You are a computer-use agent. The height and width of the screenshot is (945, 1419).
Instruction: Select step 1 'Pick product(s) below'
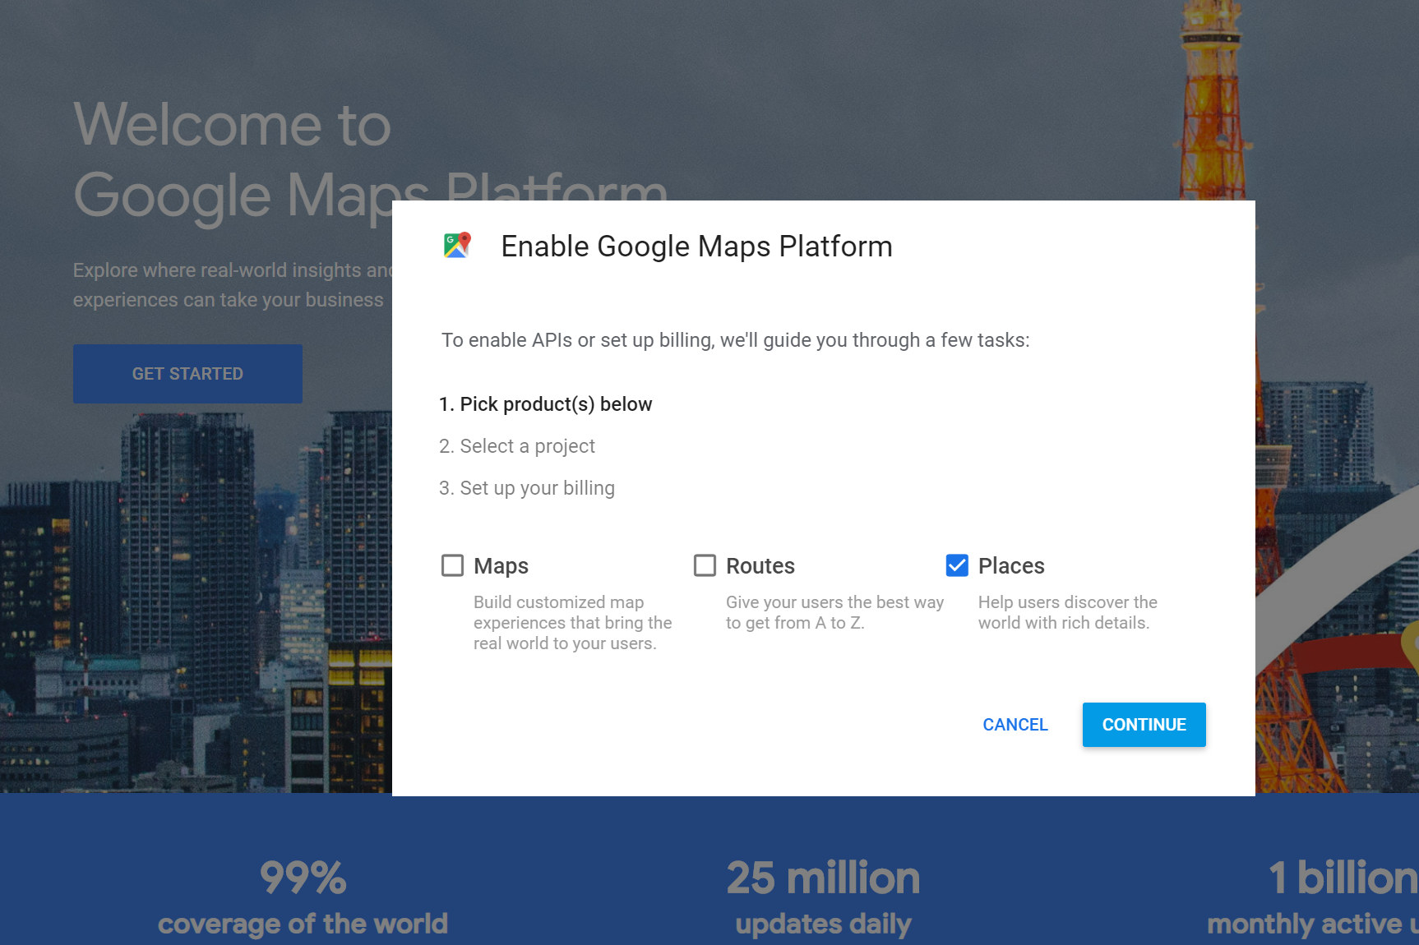(x=545, y=404)
